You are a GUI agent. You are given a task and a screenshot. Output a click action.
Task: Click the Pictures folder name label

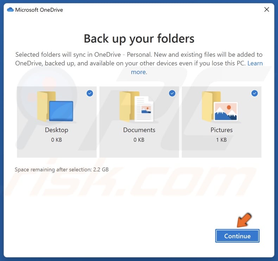click(x=221, y=130)
